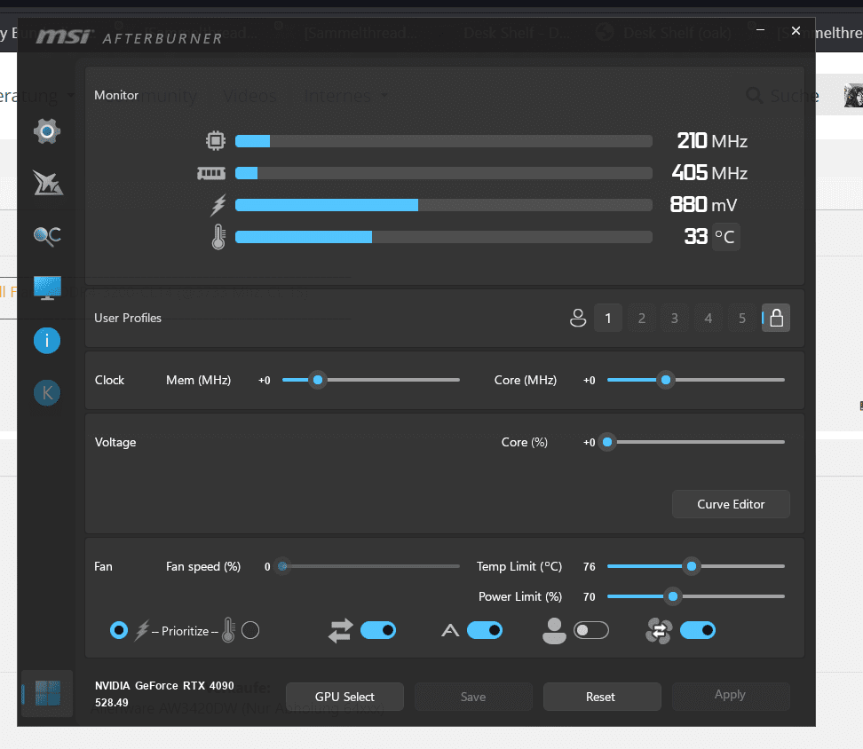Lock profiles with the padlock icon

coord(776,318)
